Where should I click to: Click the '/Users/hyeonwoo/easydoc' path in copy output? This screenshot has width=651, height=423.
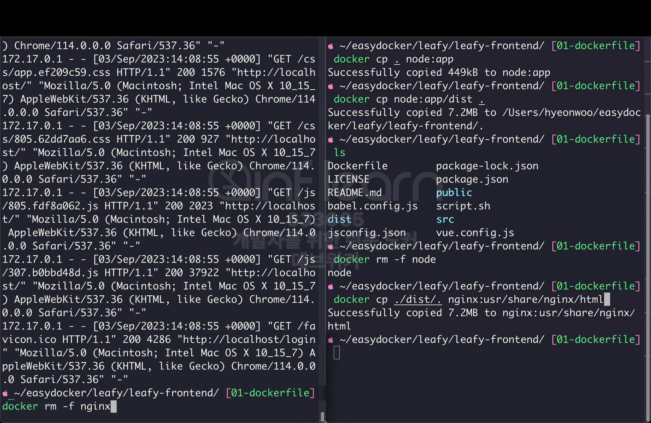click(x=571, y=113)
